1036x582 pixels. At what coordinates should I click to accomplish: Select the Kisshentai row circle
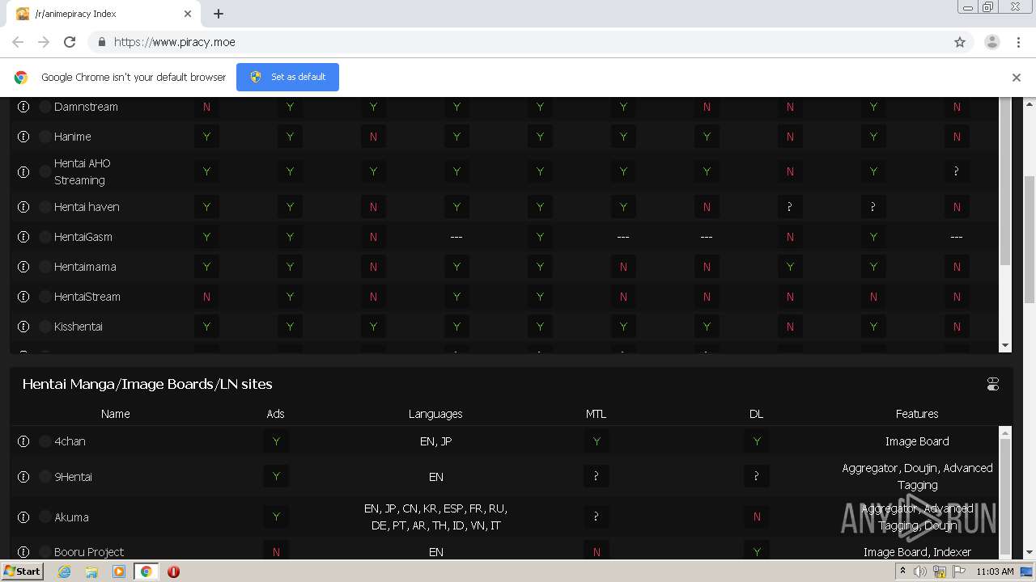click(x=45, y=327)
